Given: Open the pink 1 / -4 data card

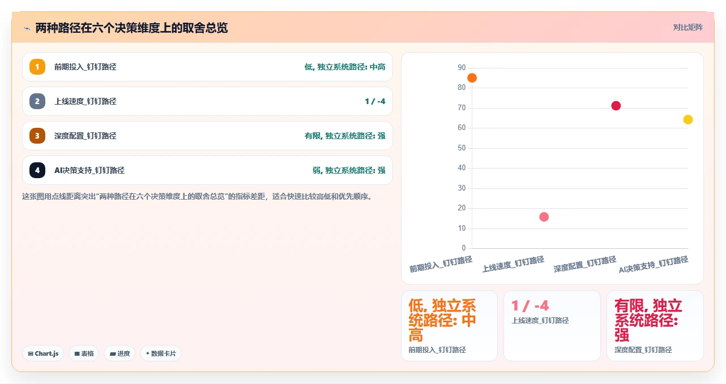Looking at the screenshot, I should 552,326.
